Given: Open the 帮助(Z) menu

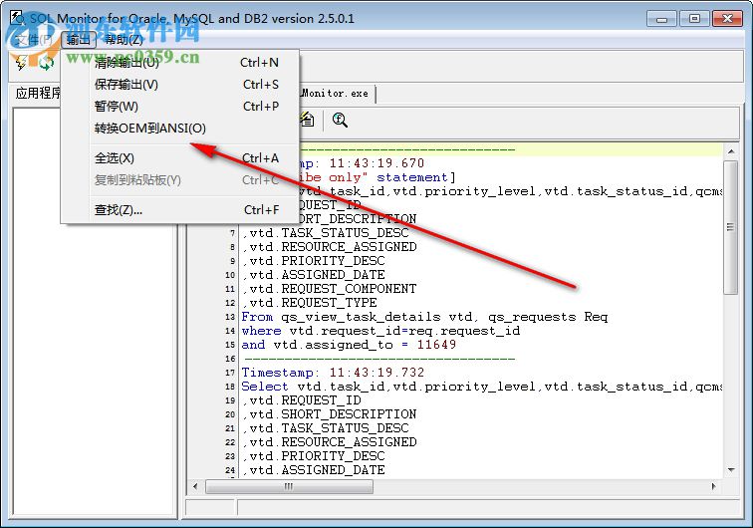Looking at the screenshot, I should (124, 40).
